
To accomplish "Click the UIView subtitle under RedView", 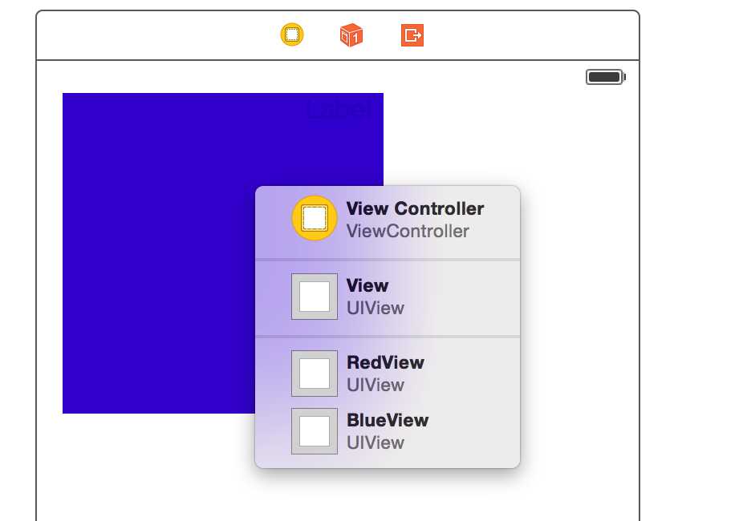I will coord(376,386).
